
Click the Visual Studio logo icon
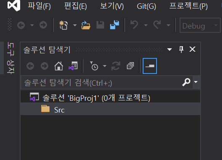tap(14, 5)
